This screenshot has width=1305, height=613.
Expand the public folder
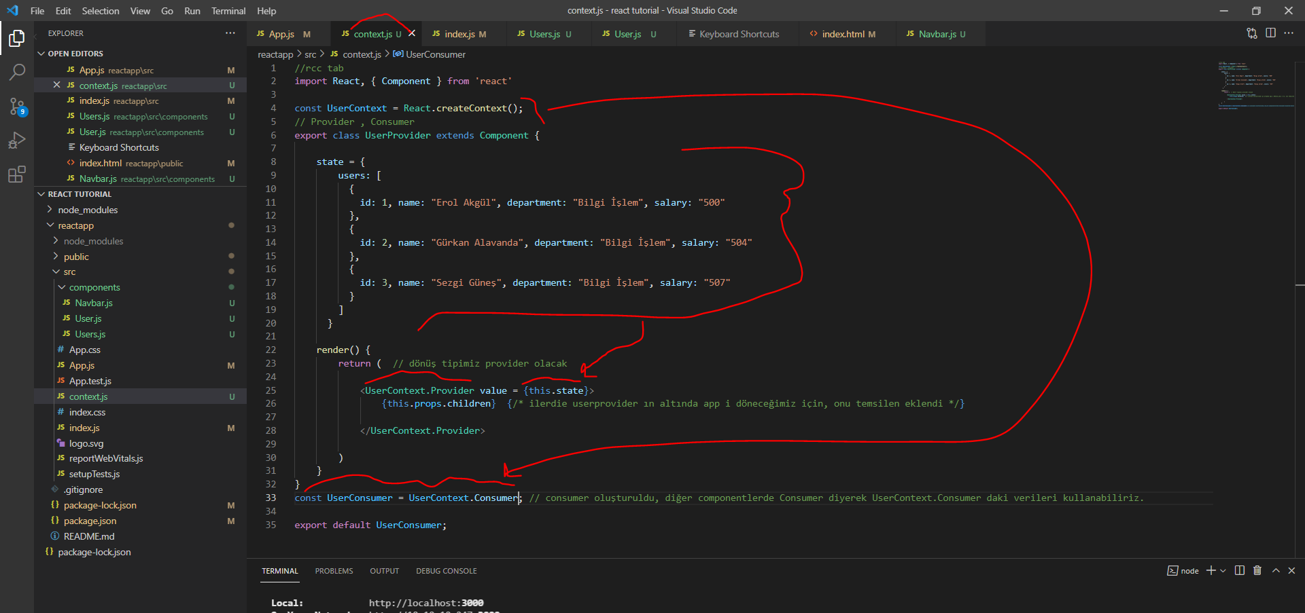pyautogui.click(x=76, y=257)
